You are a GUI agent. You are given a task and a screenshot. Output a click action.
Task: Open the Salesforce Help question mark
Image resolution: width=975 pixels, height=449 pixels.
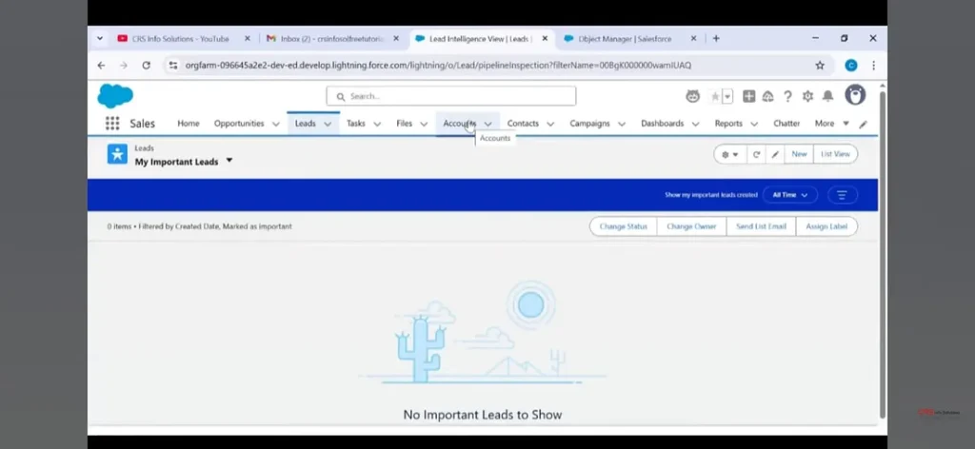click(x=787, y=96)
